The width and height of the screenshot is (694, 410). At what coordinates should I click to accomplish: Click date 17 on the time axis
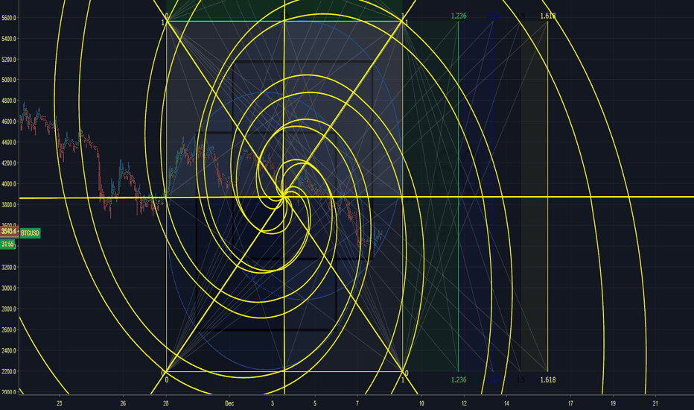coord(570,404)
